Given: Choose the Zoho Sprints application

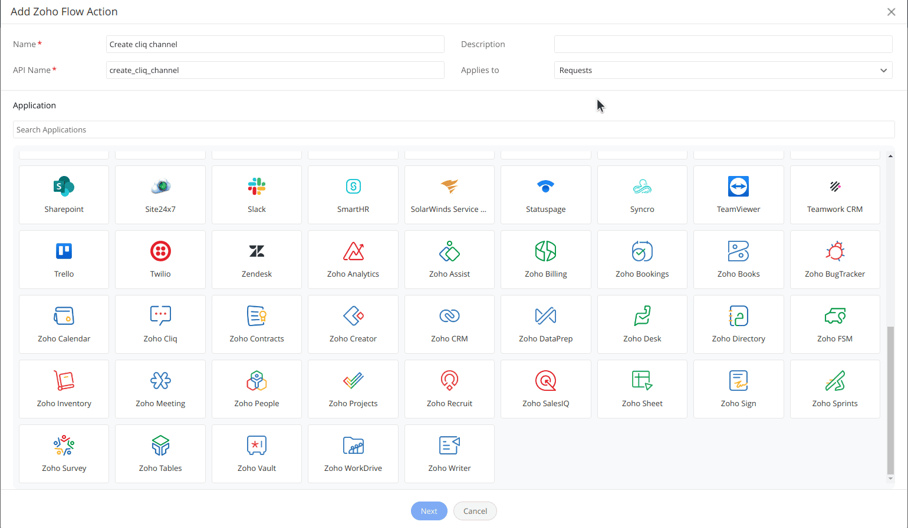Looking at the screenshot, I should click(x=835, y=389).
